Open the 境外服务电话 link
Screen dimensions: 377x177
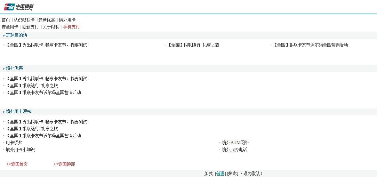[234, 150]
